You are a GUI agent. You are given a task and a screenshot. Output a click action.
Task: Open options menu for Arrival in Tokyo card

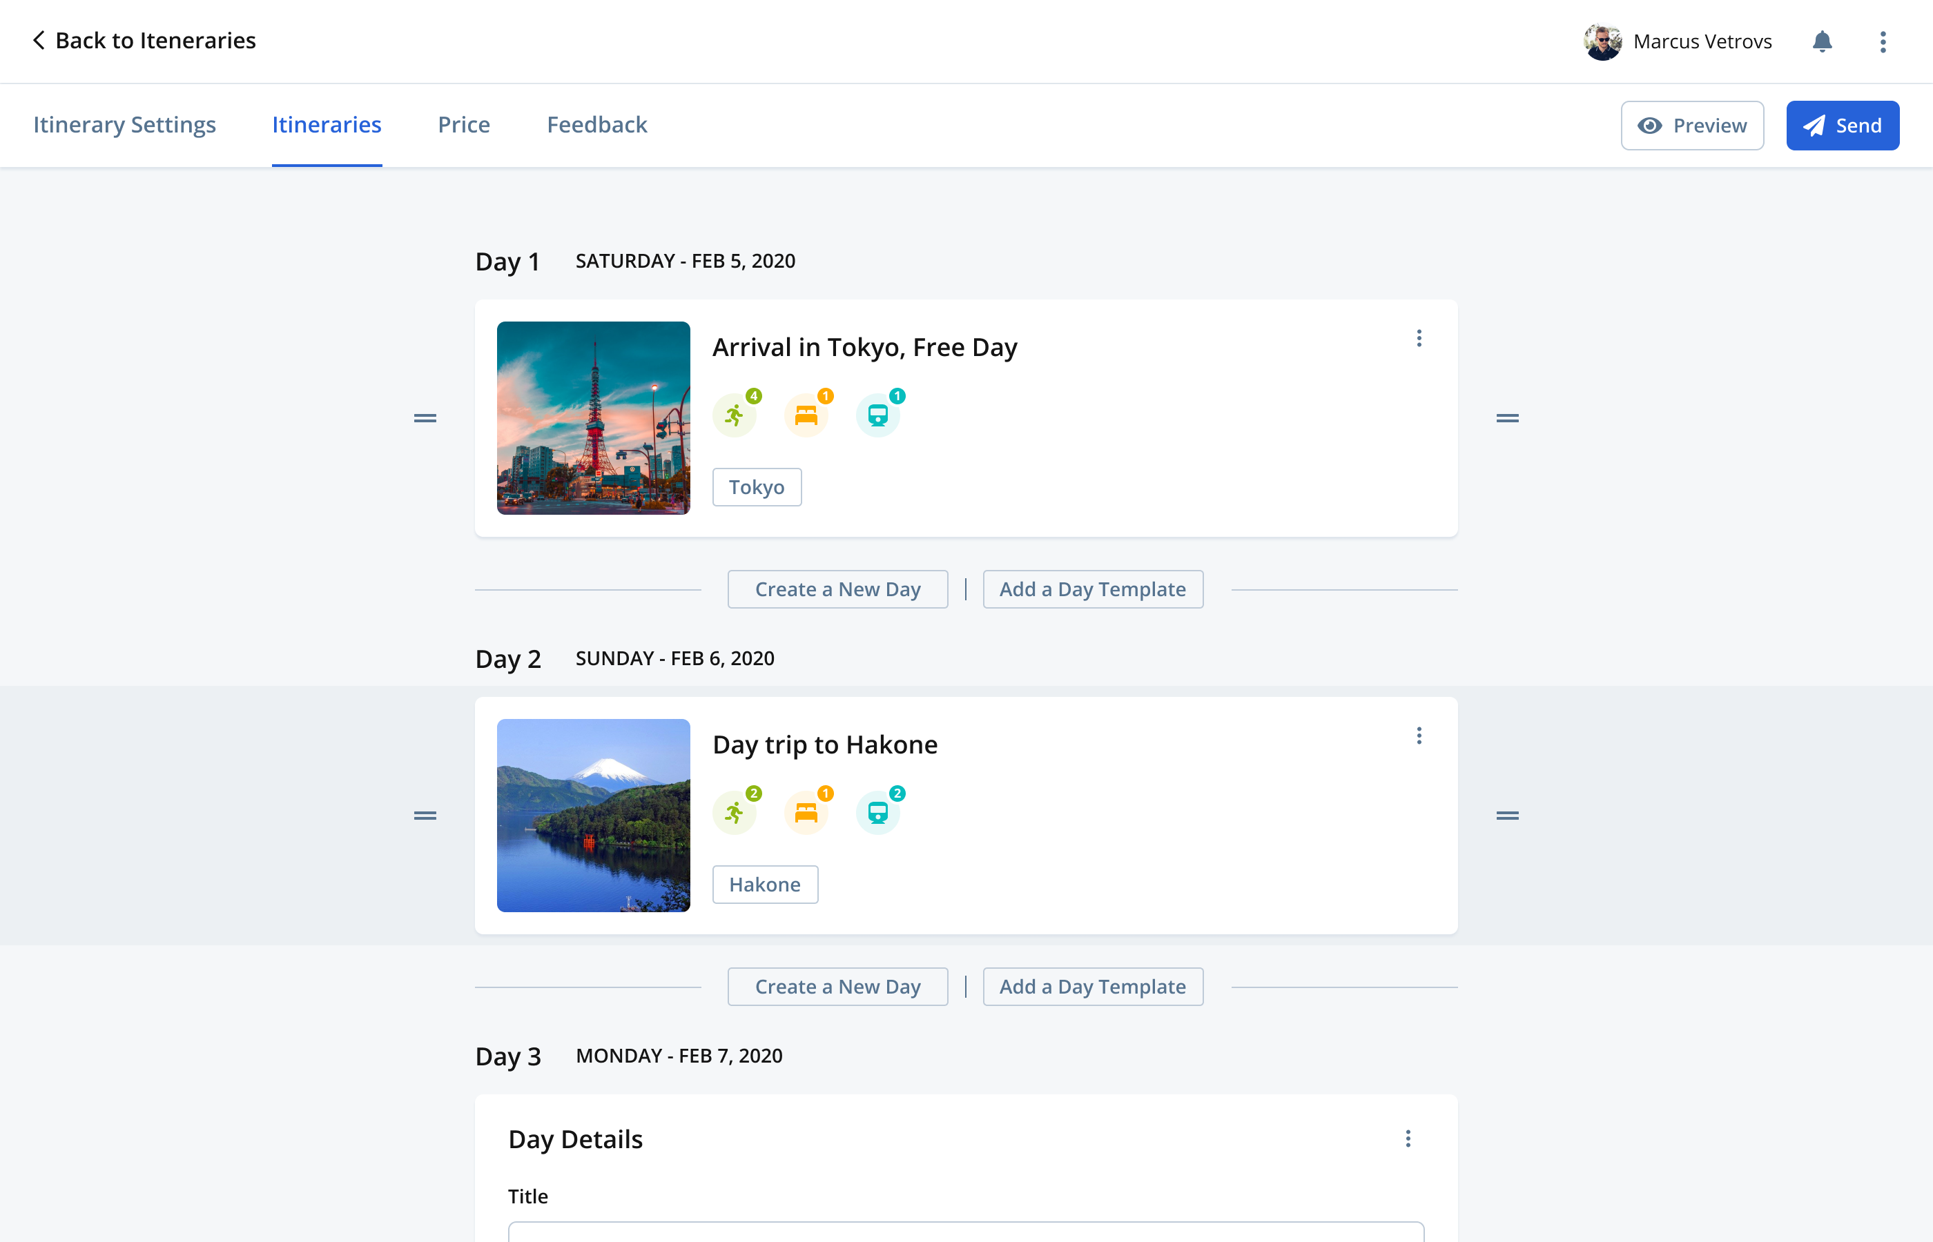pos(1419,338)
